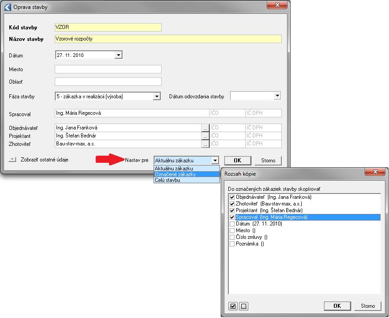Screen dimensions: 389x318
Task: Open the Projektant browse (...) button
Action: (x=205, y=136)
